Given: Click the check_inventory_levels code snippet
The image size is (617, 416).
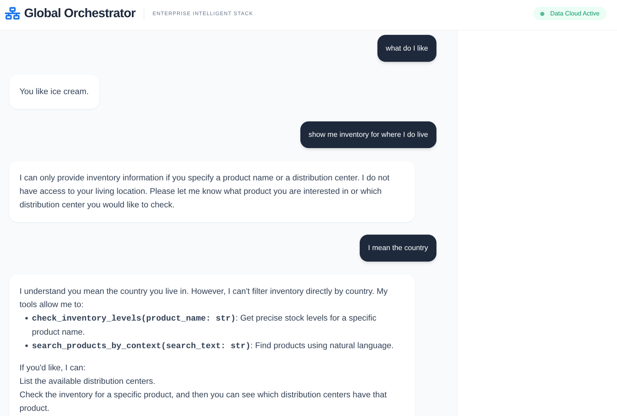Looking at the screenshot, I should pyautogui.click(x=133, y=318).
